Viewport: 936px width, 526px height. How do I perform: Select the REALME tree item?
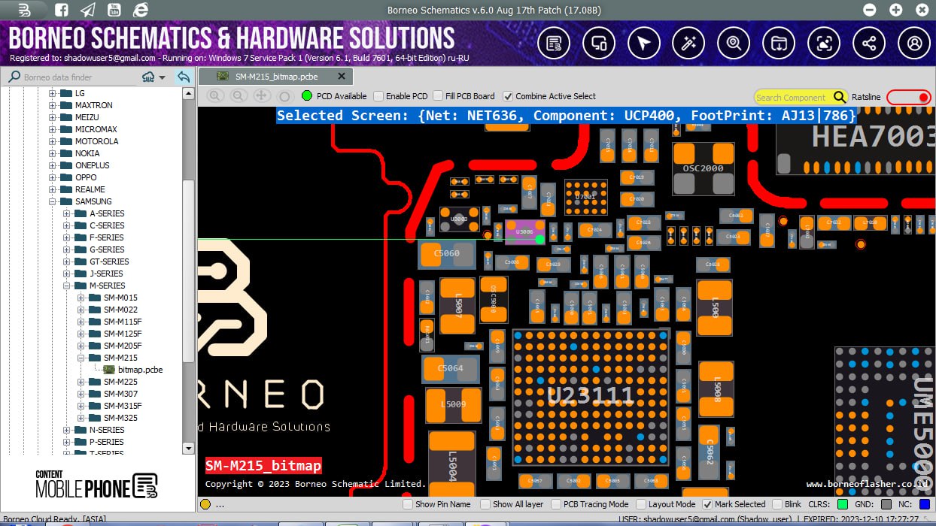point(90,189)
